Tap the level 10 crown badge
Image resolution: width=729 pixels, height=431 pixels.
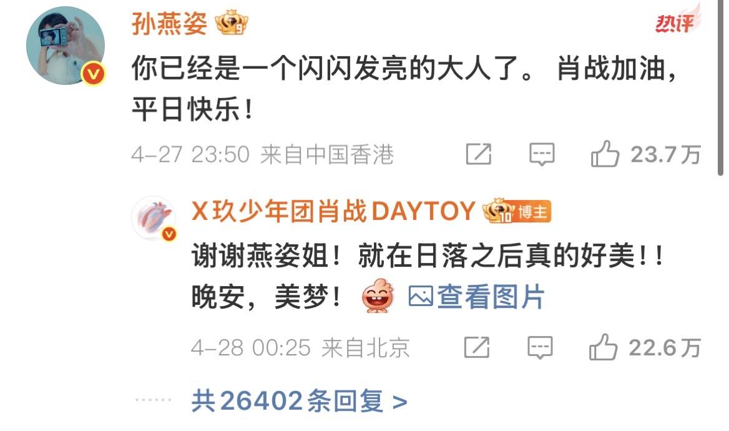(x=499, y=211)
